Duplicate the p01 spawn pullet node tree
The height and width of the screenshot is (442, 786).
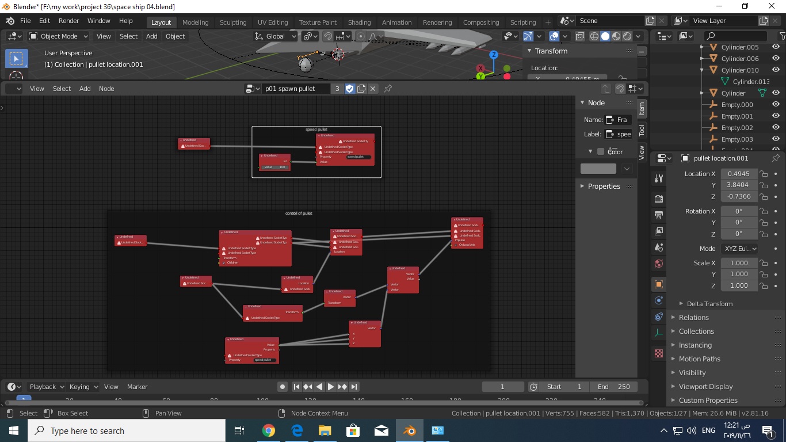pyautogui.click(x=361, y=89)
